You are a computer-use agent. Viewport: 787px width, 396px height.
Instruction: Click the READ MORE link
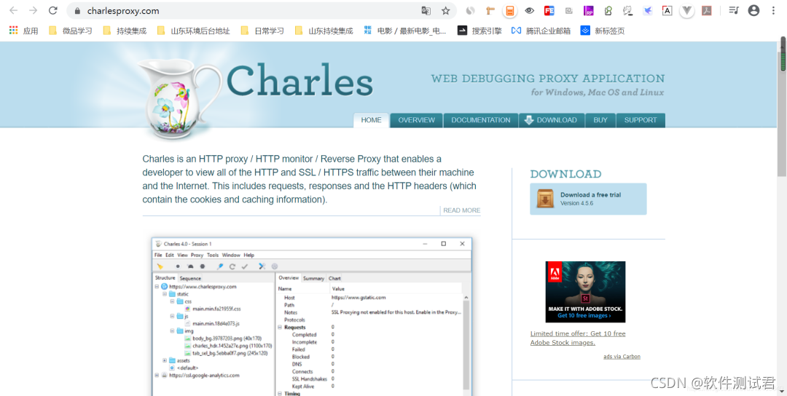pyautogui.click(x=462, y=210)
